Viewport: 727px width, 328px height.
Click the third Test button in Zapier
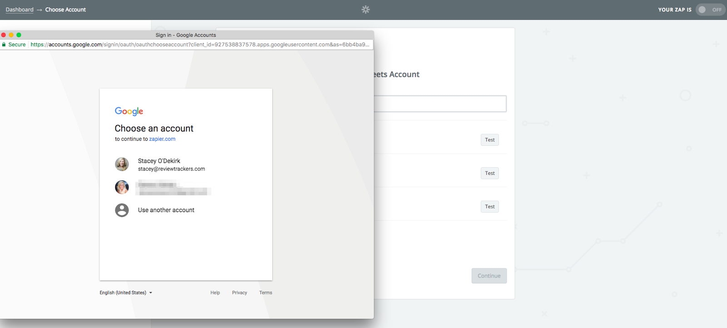click(490, 207)
